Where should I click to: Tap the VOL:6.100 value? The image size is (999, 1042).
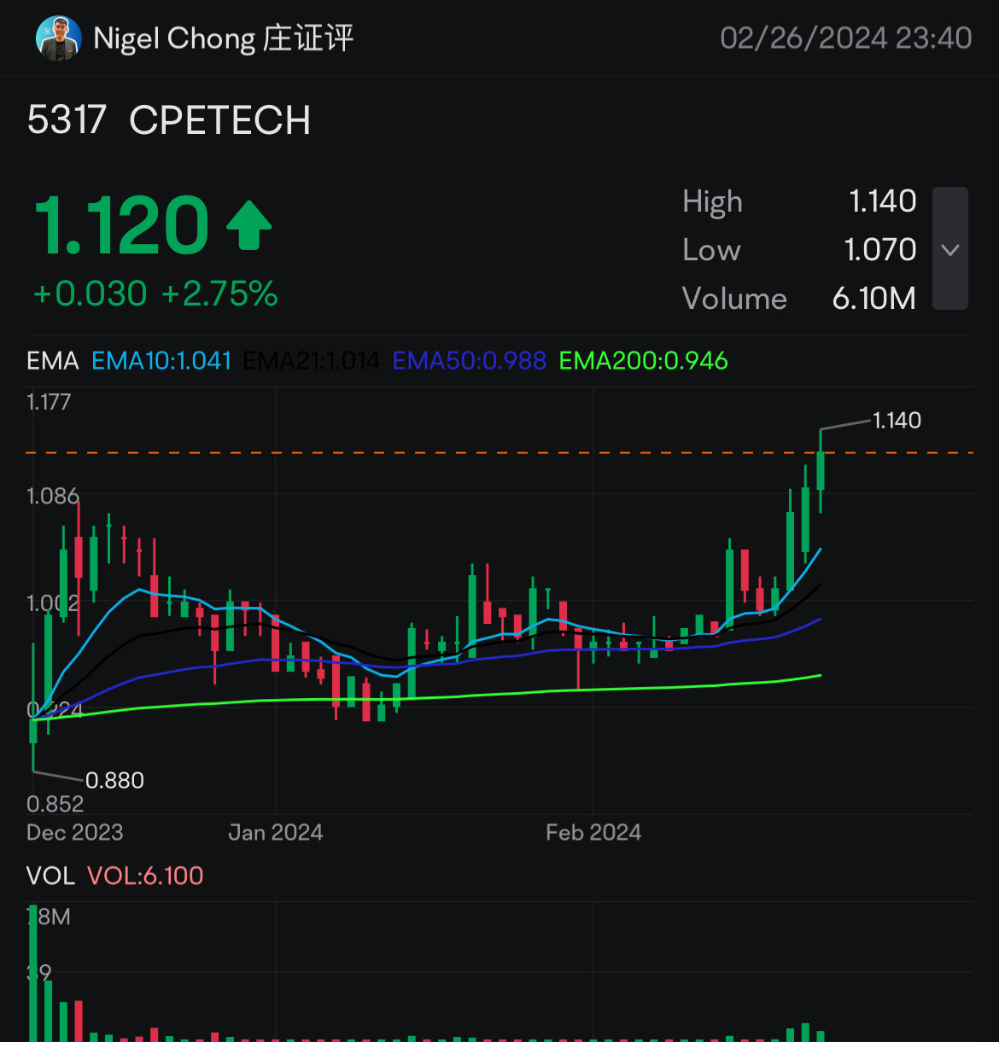point(145,876)
